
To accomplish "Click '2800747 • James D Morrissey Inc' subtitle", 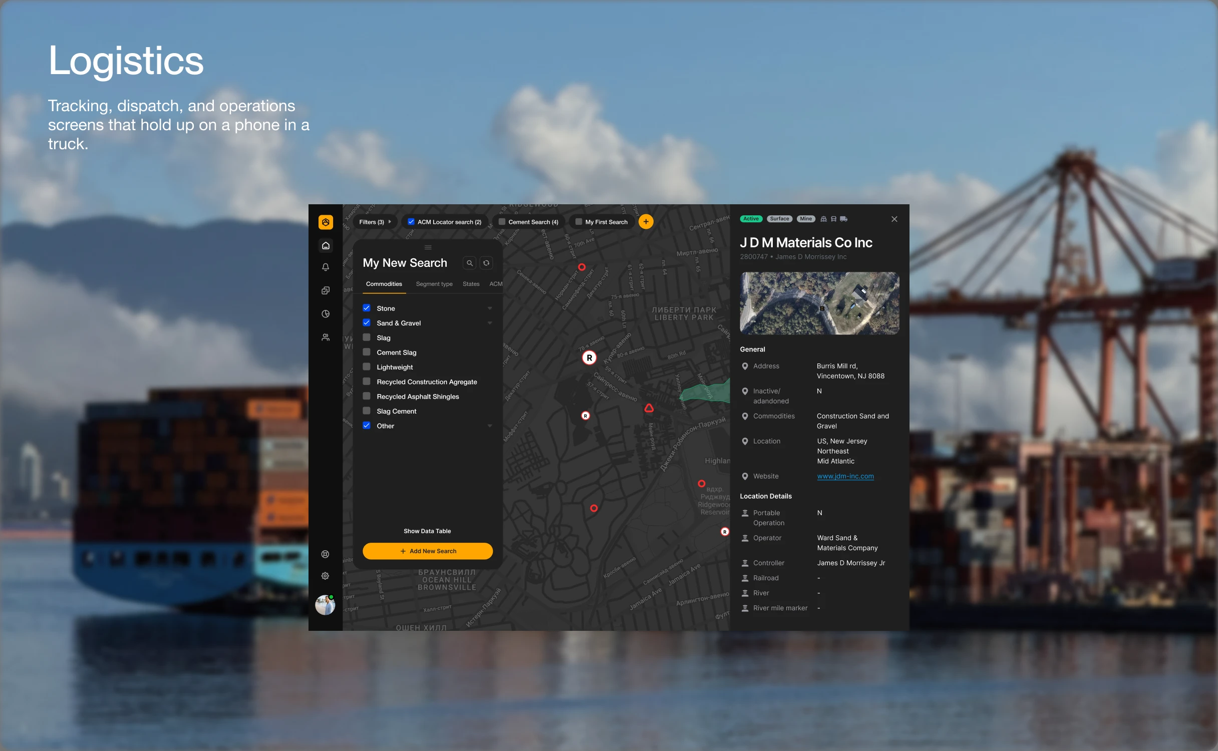I will click(x=793, y=257).
